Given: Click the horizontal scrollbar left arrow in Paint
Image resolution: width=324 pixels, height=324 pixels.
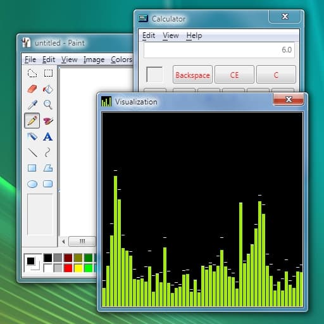Looking at the screenshot, I should (x=63, y=241).
